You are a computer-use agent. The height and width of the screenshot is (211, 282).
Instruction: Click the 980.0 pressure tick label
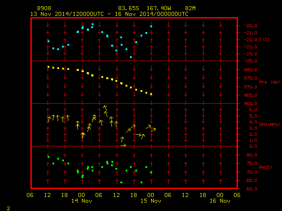pos(251,69)
